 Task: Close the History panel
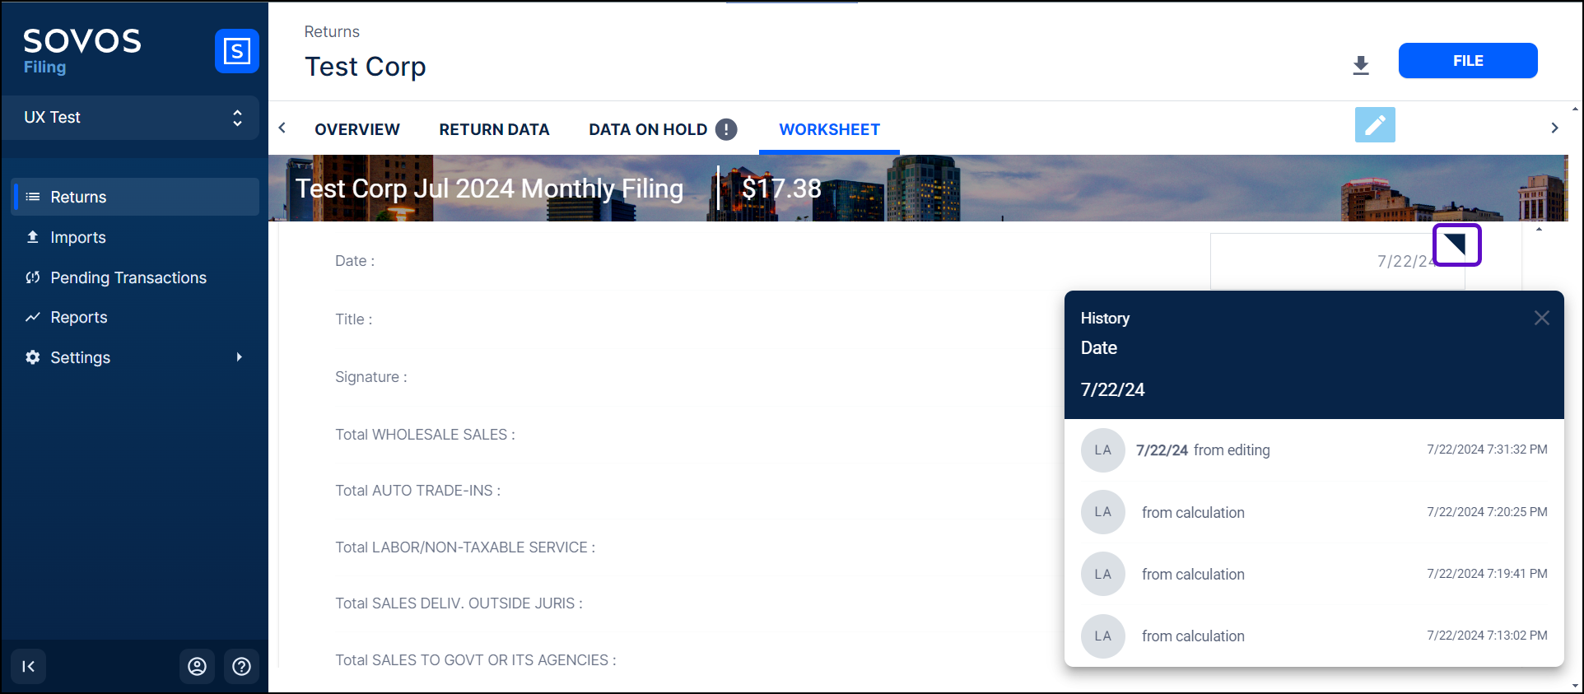click(x=1541, y=318)
